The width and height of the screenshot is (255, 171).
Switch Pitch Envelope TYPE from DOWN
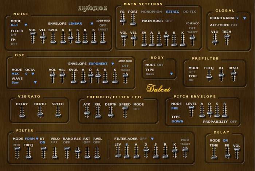coord(177,121)
